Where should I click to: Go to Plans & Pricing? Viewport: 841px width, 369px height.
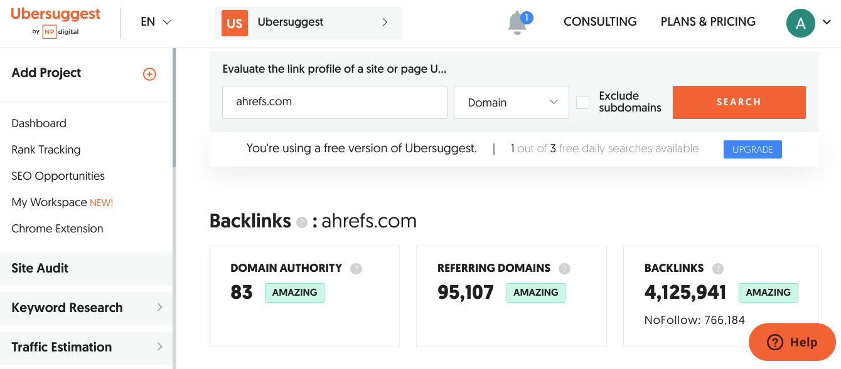click(708, 22)
